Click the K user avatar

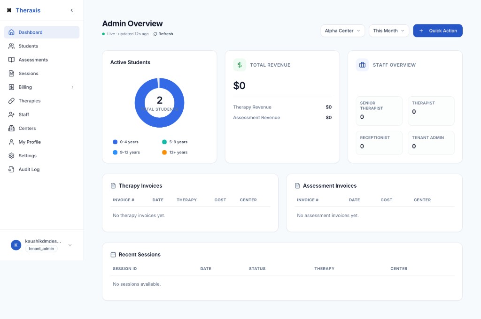tap(16, 245)
